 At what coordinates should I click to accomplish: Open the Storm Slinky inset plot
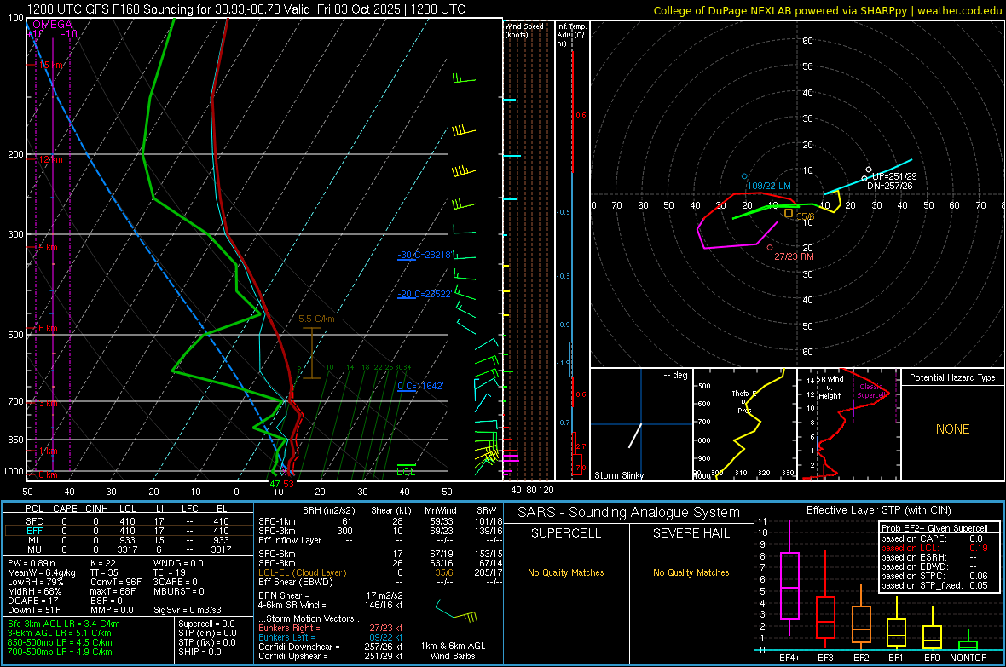(641, 424)
